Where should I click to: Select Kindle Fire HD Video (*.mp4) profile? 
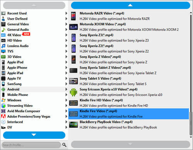[x=129, y=103]
